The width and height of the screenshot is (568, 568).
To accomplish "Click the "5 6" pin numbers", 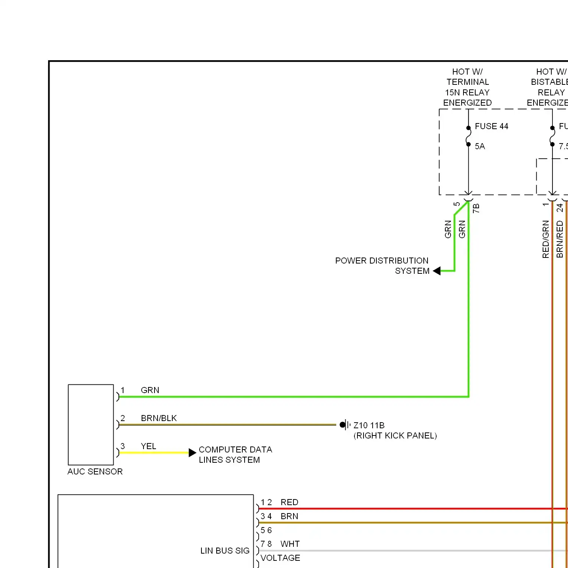I will [x=266, y=530].
